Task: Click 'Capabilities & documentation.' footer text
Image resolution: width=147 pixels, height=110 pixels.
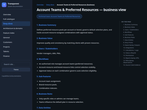Action: [11, 76]
